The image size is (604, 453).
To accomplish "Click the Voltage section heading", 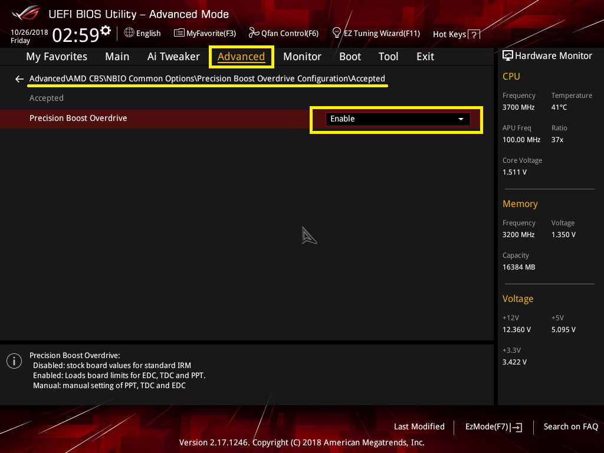I will (x=518, y=299).
